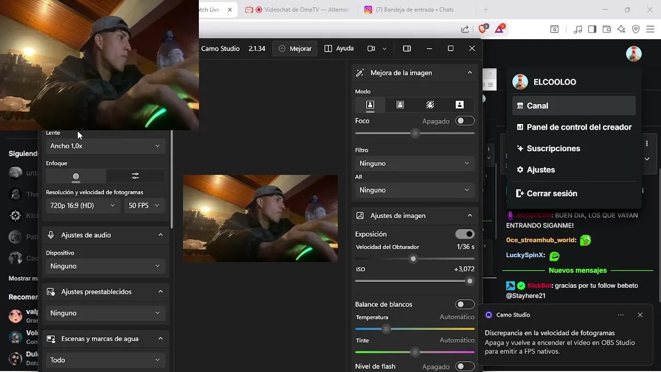
Task: Toggle the Nivel de flash switch
Action: tap(465, 366)
